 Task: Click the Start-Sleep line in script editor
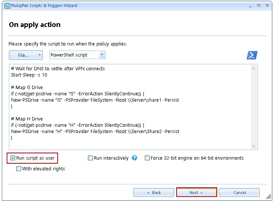(x=29, y=75)
